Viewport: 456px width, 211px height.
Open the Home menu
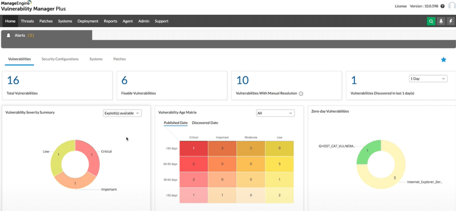point(10,21)
